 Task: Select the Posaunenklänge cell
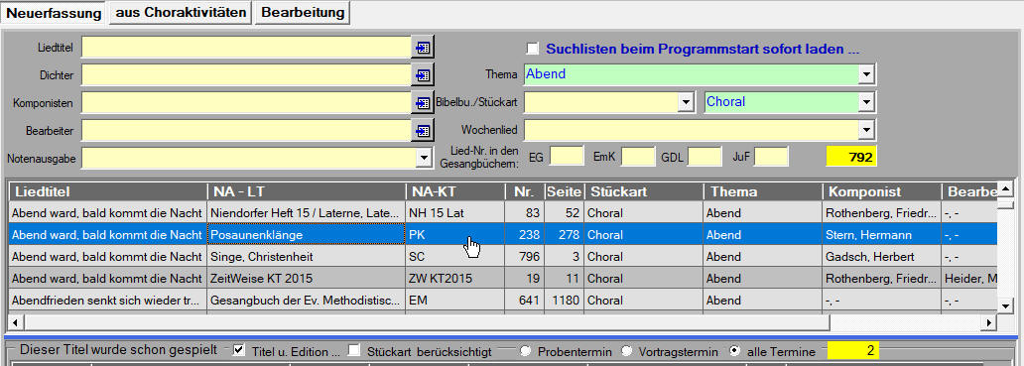coord(307,235)
